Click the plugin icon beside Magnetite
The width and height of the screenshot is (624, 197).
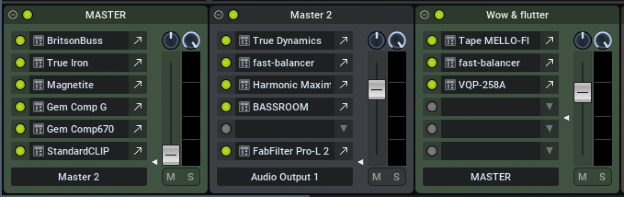coord(38,85)
